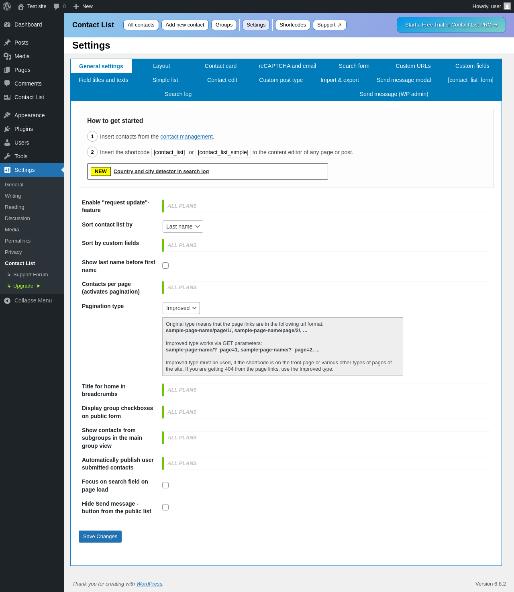Open the Custom URLs tab
Screen dimensions: 514x592
(413, 66)
